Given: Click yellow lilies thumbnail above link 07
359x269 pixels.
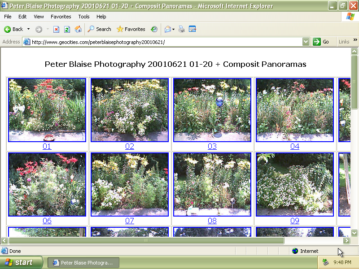Looking at the screenshot, I should (130, 184).
